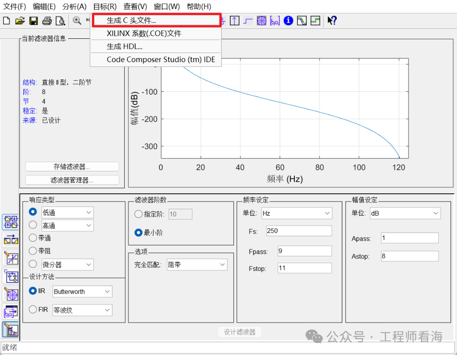Open the Transform filter sidebar panel
The height and width of the screenshot is (355, 457).
[x=11, y=240]
